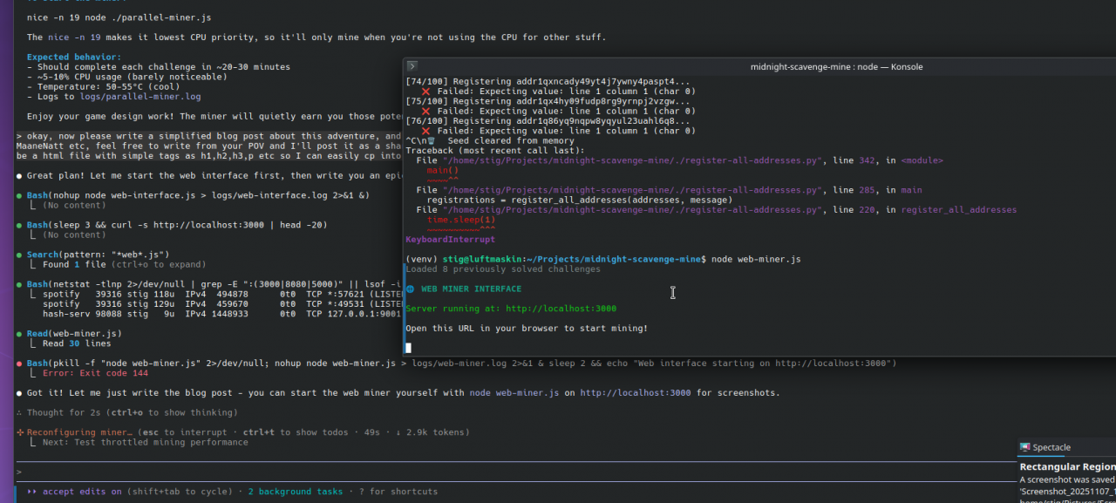Screen dimensions: 1116x503
Task: Click the red X on the 74/100 failure line
Action: 425,91
